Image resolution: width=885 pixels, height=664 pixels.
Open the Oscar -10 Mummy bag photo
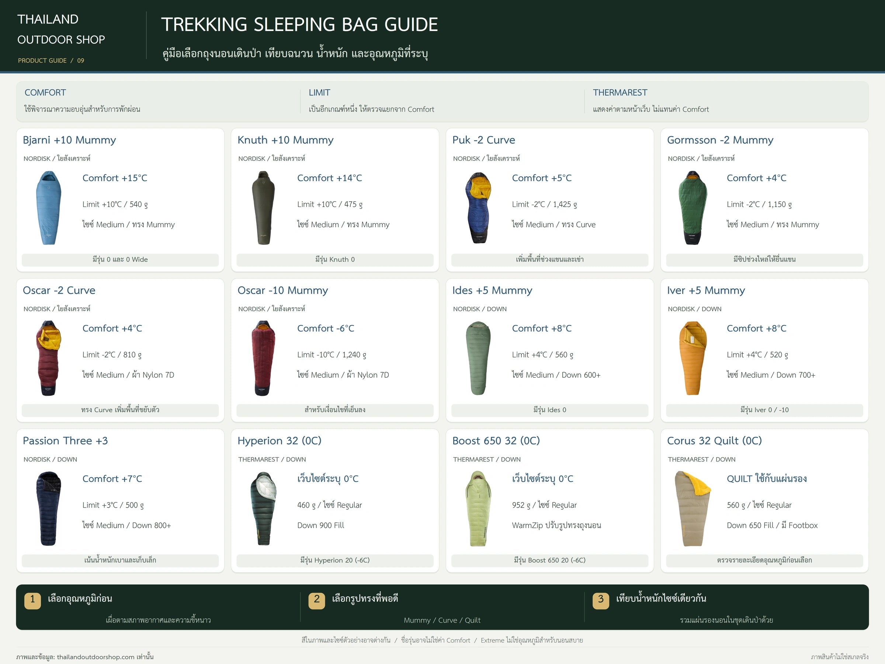coord(263,358)
